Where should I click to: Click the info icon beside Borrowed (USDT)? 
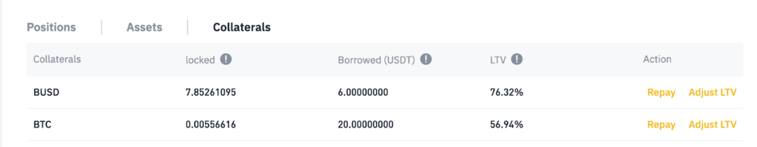426,59
